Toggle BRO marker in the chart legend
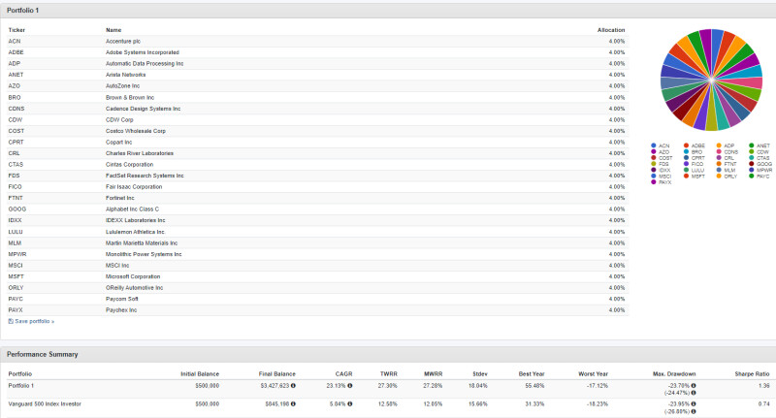Viewport: 776px width, 418px height. (x=687, y=152)
